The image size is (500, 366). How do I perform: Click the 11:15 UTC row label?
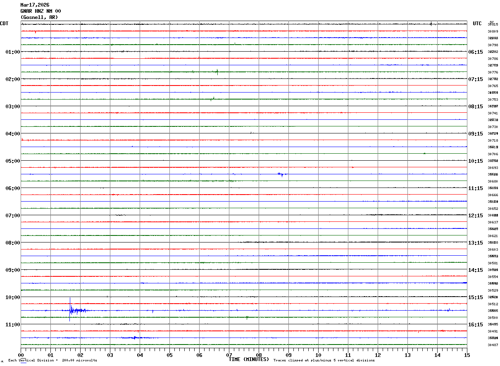[476, 188]
